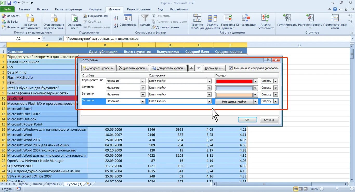Expand red color order dropdown
The height and width of the screenshot is (192, 355).
(255, 81)
